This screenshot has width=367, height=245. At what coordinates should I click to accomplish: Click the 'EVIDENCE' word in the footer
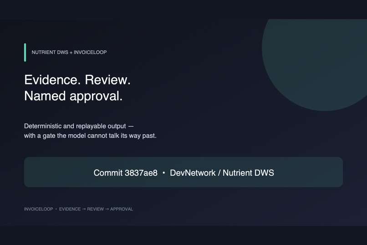[70, 209]
